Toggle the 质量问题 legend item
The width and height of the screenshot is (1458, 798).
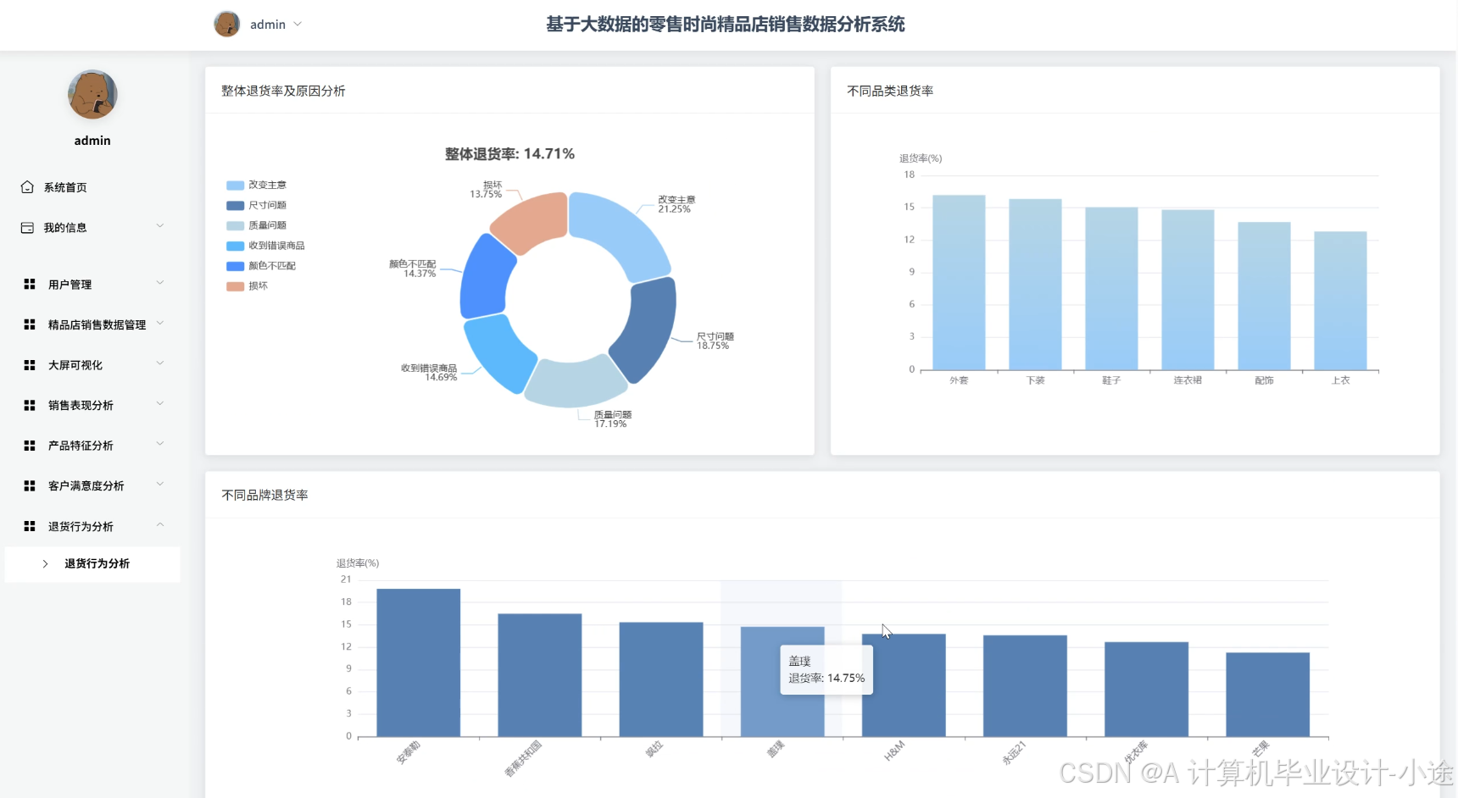tap(256, 225)
